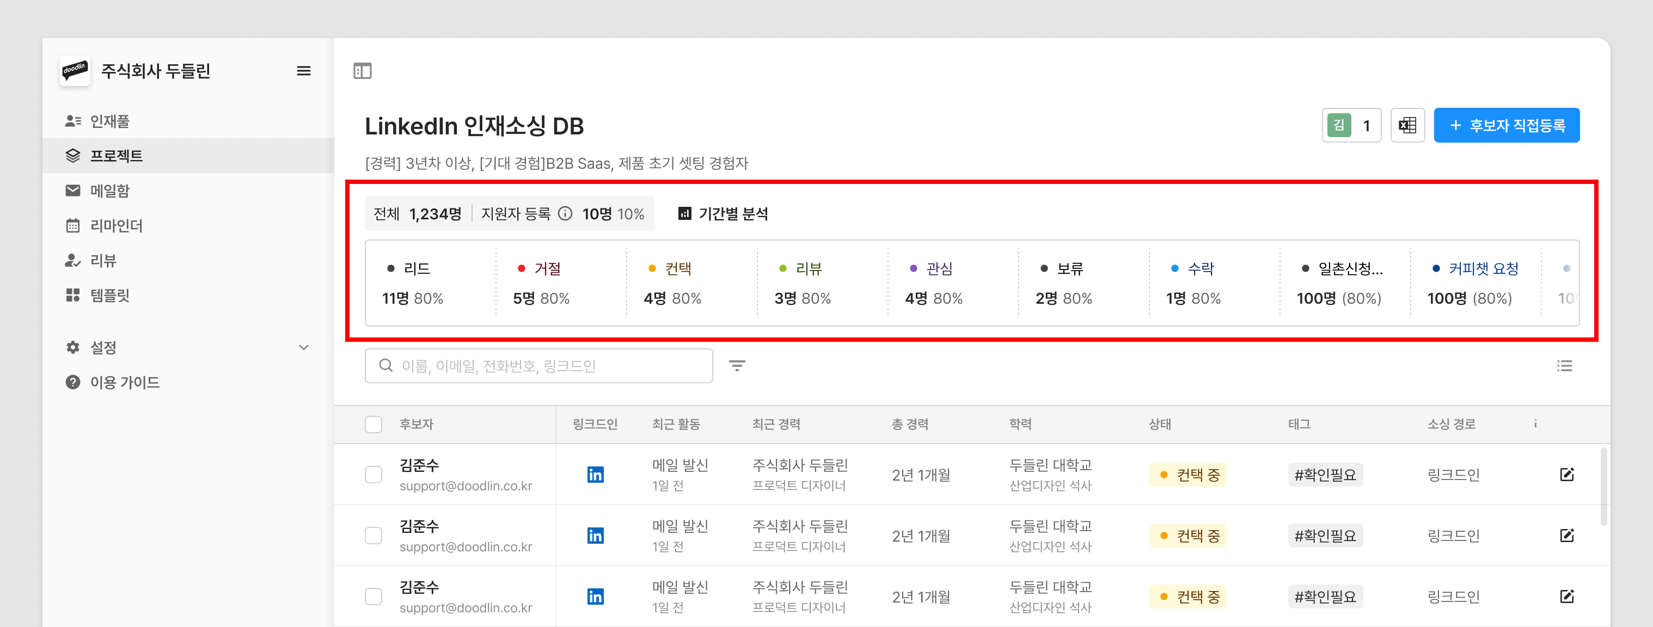Open the info tooltip next to 지원자 등록
Viewport: 1653px width, 627px height.
tap(565, 214)
